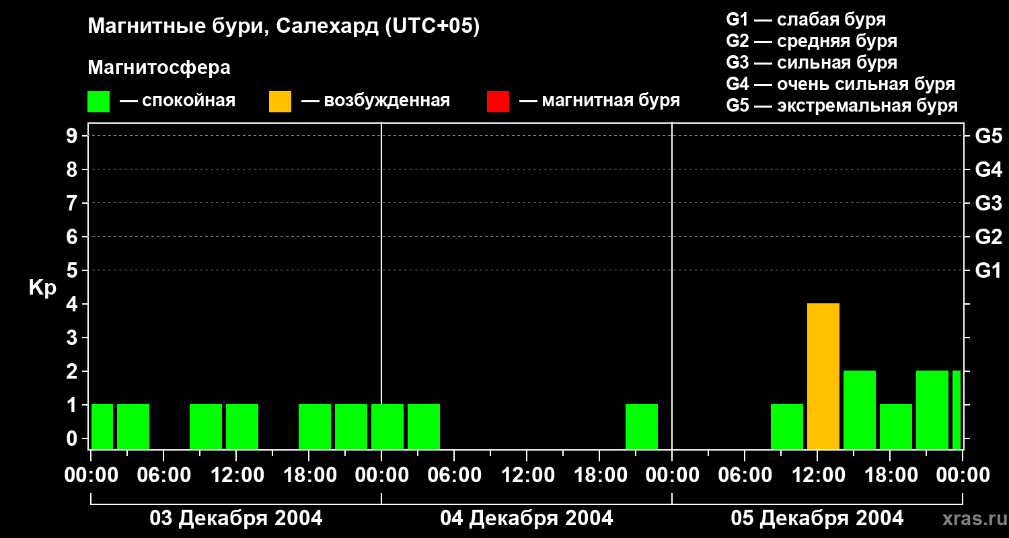Click the chart title 'Магнитные бури, Салехард (UTC+05)'

point(284,27)
